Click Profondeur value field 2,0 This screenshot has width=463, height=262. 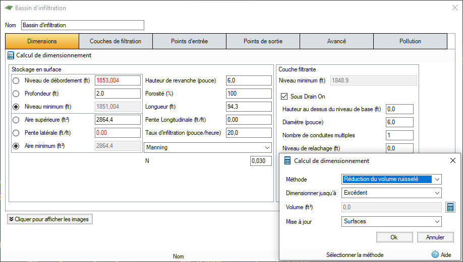(118, 94)
